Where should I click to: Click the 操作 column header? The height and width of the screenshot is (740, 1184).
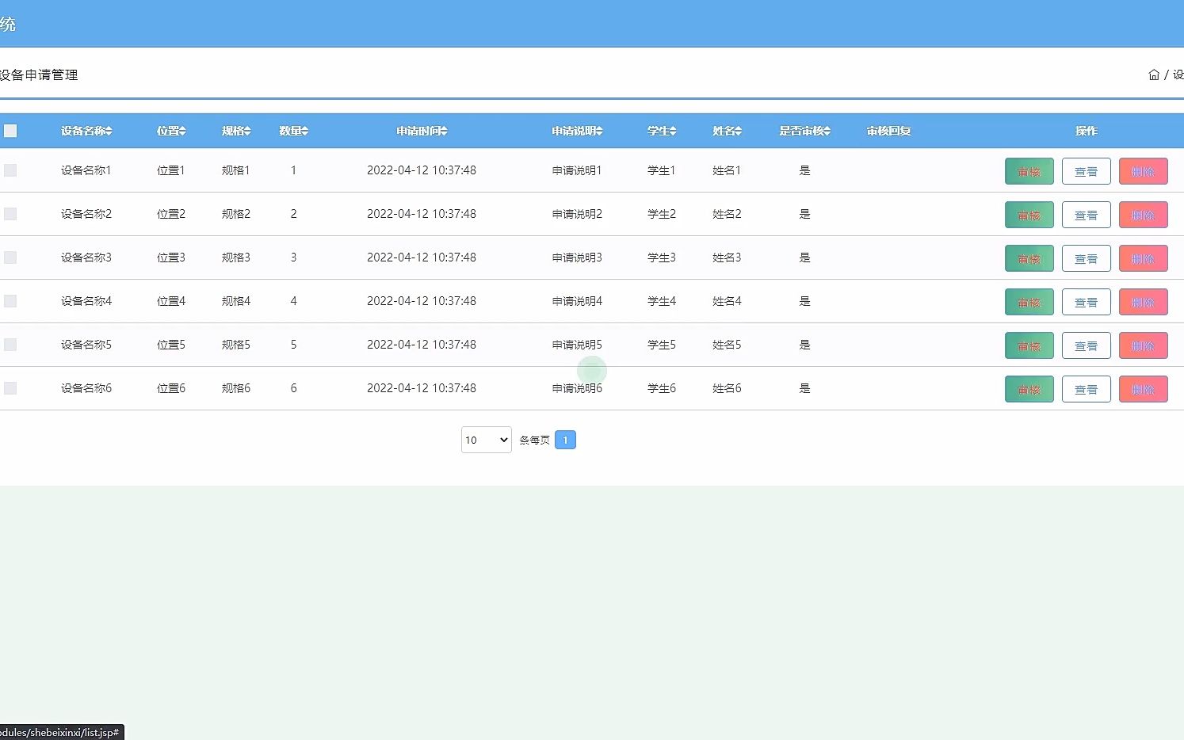(x=1087, y=131)
